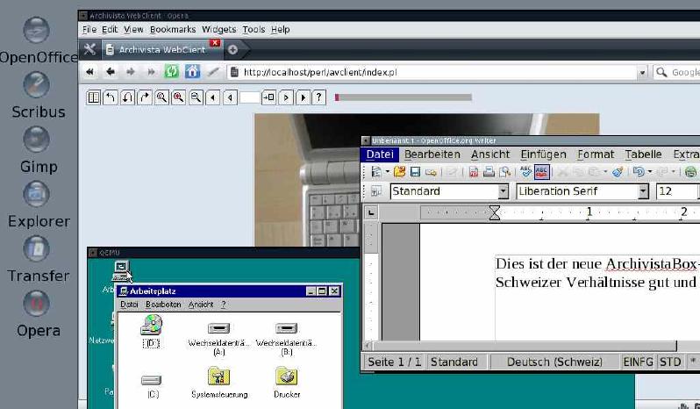Go back in Opera navigation
The width and height of the screenshot is (700, 409).
tap(111, 72)
